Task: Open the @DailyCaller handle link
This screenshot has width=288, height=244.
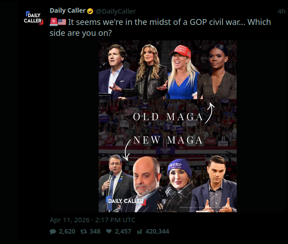Action: click(115, 11)
